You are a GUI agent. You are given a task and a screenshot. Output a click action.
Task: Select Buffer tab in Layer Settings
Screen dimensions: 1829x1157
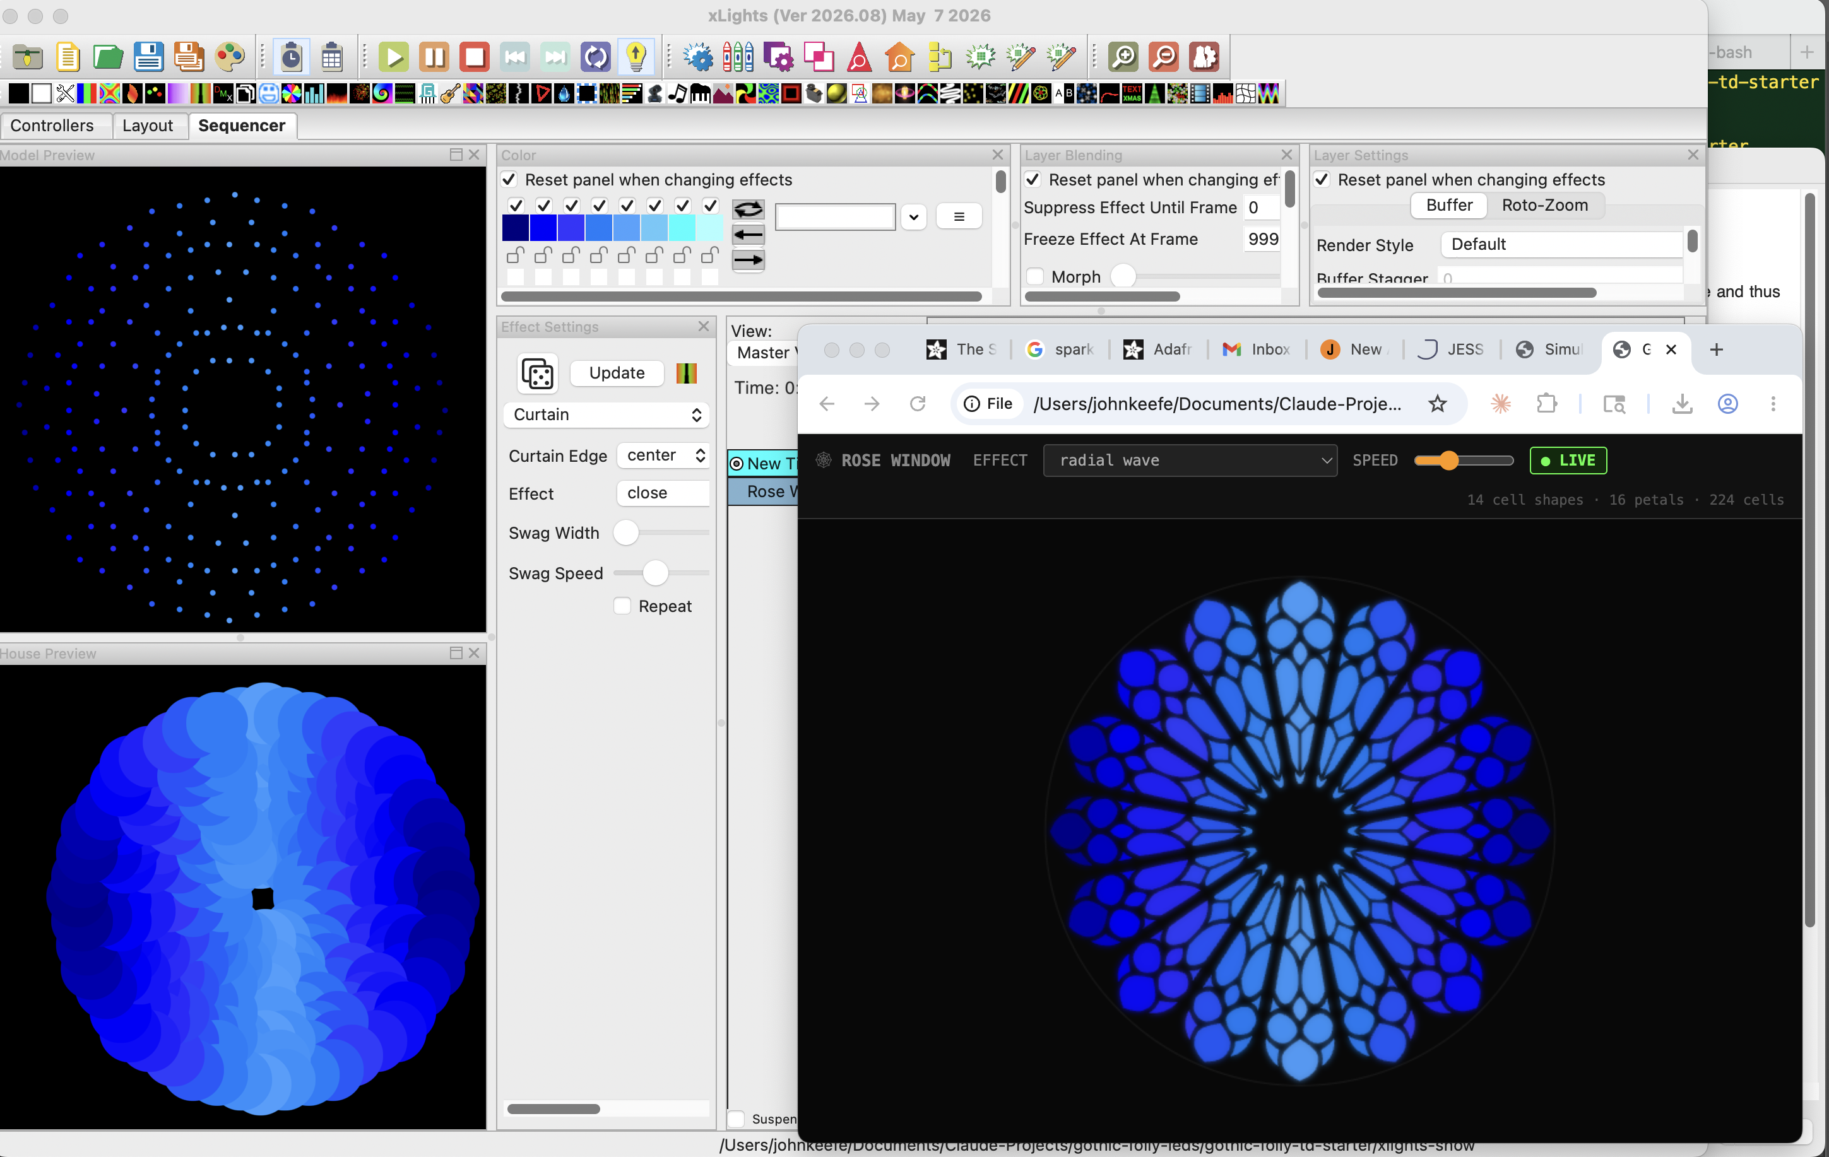point(1449,205)
